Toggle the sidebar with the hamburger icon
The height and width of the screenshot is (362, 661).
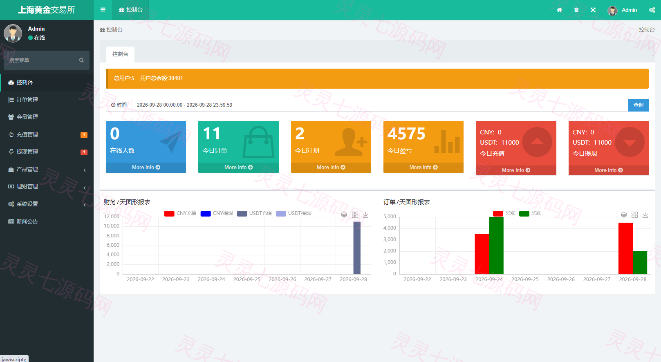tap(103, 10)
